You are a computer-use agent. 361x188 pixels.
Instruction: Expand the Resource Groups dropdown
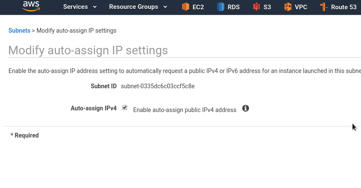[x=138, y=7]
